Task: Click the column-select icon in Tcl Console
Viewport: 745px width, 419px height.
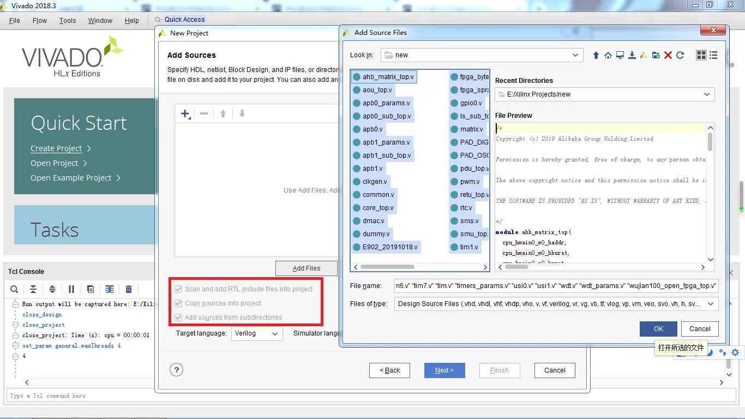Action: tap(110, 289)
